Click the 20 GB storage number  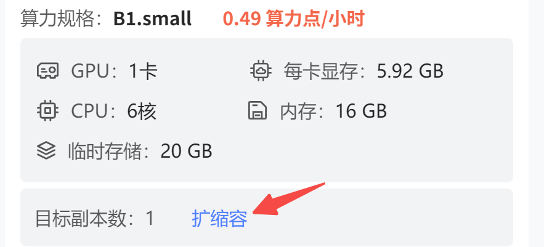click(x=186, y=152)
